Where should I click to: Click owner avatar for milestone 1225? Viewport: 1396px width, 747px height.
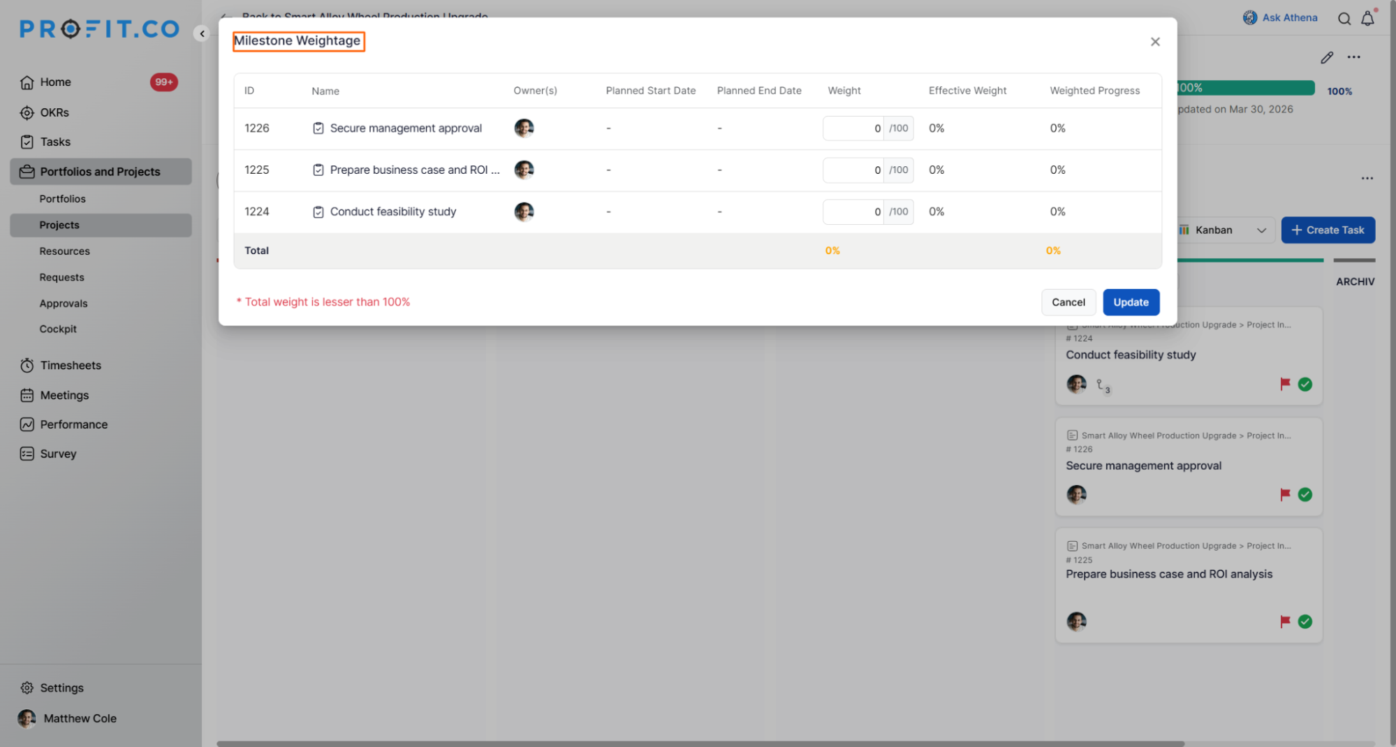pos(524,170)
